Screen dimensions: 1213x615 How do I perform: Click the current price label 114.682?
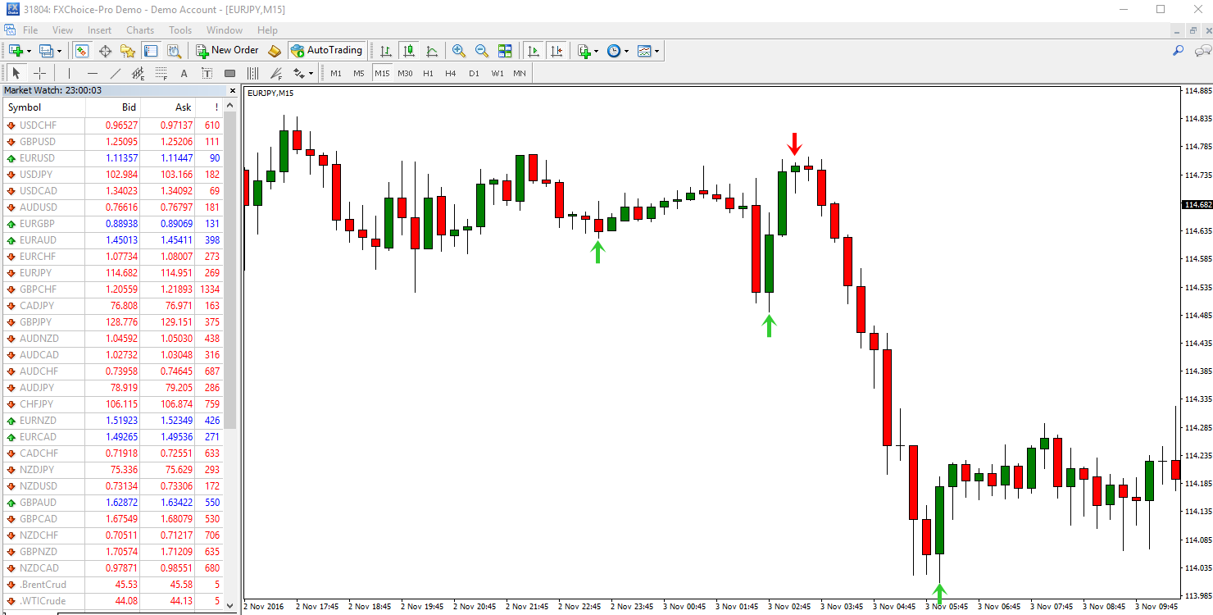tap(1197, 204)
